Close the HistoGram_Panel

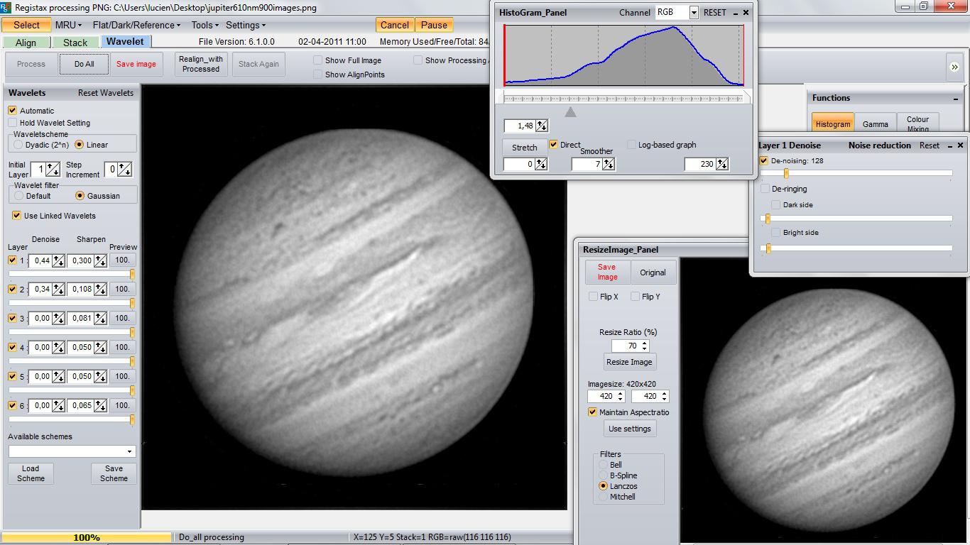pyautogui.click(x=746, y=12)
